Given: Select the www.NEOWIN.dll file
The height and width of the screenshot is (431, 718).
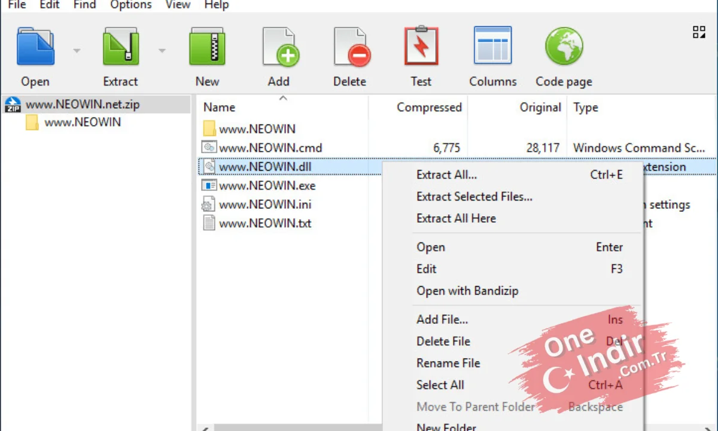Looking at the screenshot, I should [x=265, y=166].
